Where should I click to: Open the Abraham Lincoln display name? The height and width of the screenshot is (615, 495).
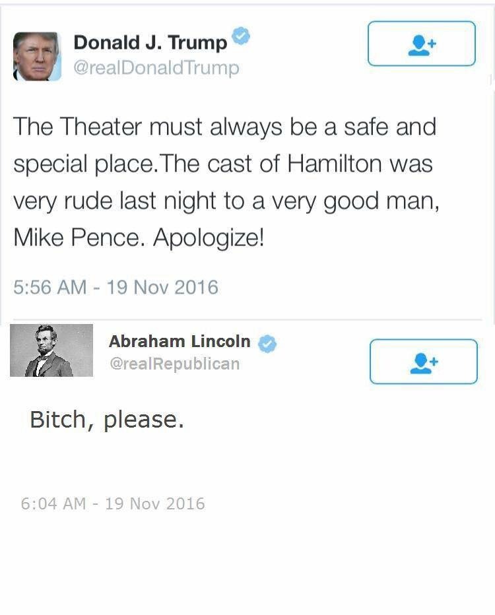coord(180,342)
